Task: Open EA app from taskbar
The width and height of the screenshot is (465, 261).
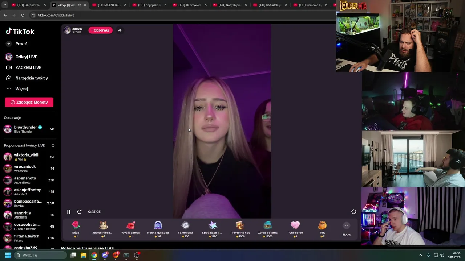Action: pyautogui.click(x=116, y=255)
